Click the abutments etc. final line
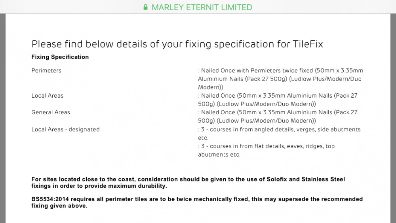Screen dimensions: 396x223 219,155
